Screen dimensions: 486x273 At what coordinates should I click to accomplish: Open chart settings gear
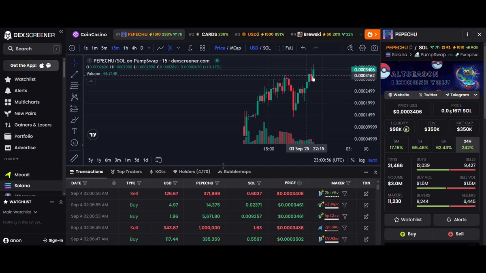point(362,48)
